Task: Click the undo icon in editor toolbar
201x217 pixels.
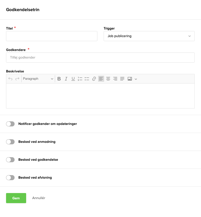Action: (10, 79)
